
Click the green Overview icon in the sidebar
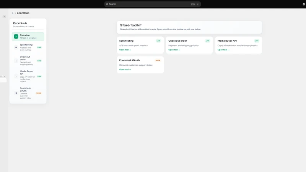[x=16, y=36]
